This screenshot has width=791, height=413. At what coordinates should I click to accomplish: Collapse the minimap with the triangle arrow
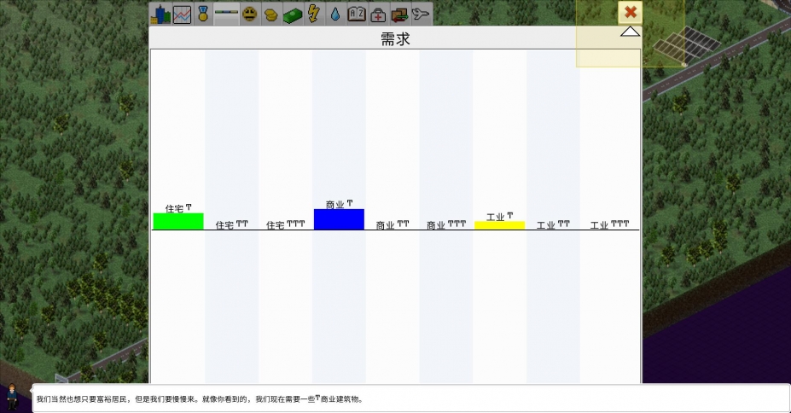click(630, 32)
